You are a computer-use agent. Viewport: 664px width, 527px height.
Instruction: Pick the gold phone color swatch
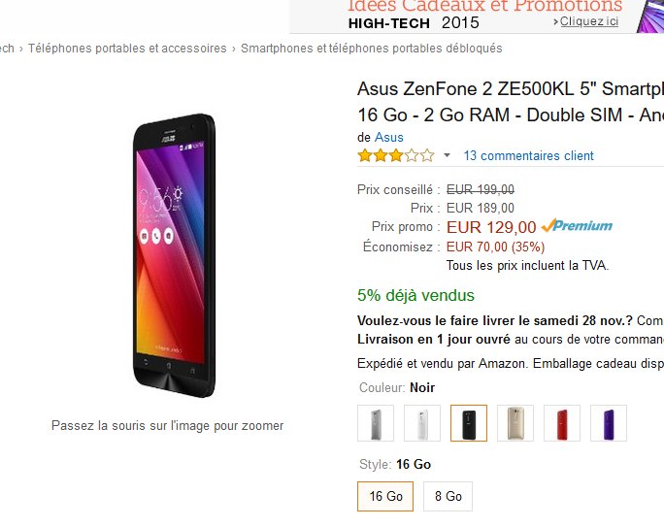515,423
